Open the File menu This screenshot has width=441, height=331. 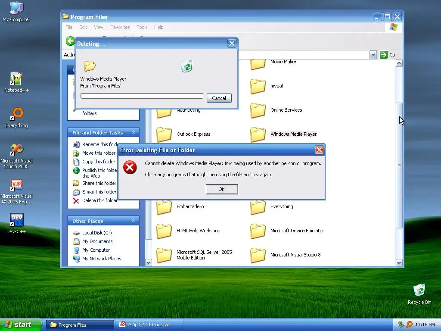69,27
